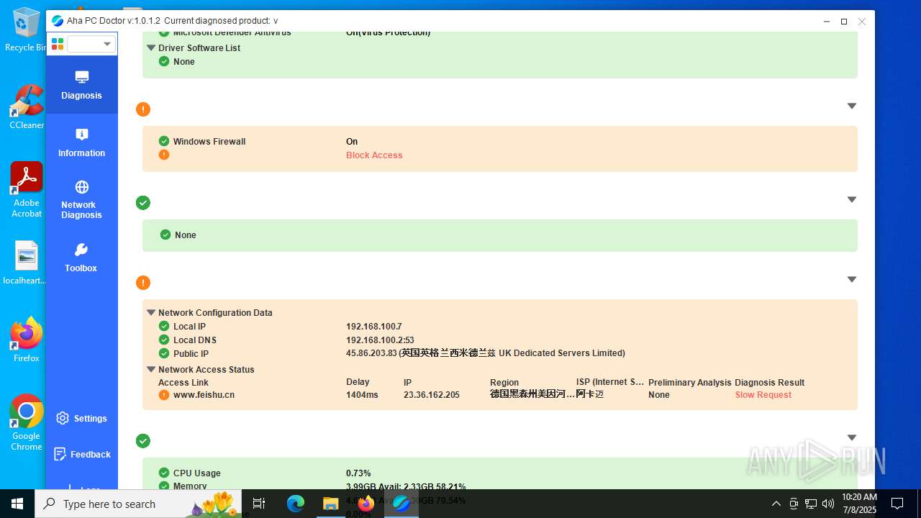The image size is (921, 518).
Task: Click the orange warning icon beside Block Access
Action: click(164, 155)
